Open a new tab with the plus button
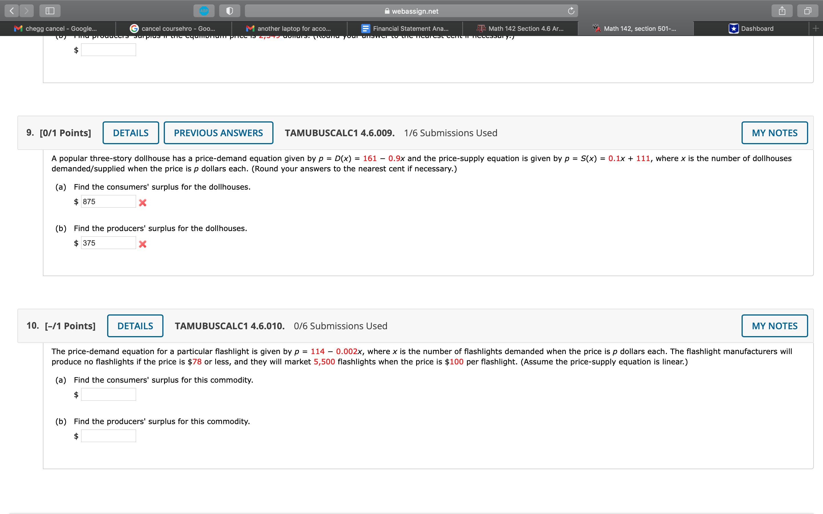Screen dimensions: 823x514 [x=816, y=28]
